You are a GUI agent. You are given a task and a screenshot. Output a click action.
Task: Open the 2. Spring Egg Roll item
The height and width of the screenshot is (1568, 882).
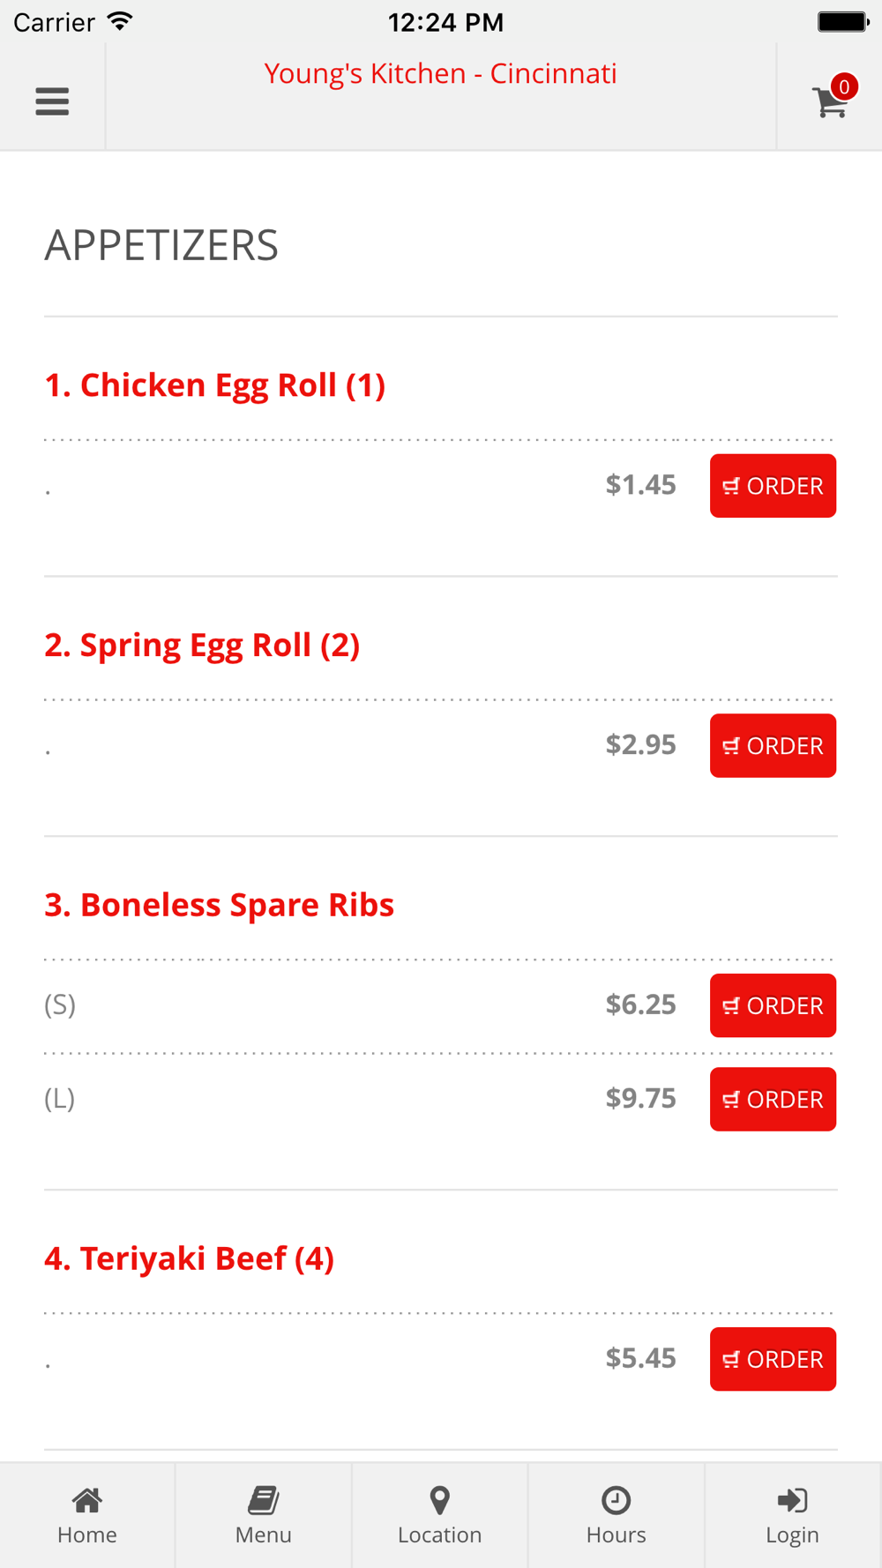[202, 646]
